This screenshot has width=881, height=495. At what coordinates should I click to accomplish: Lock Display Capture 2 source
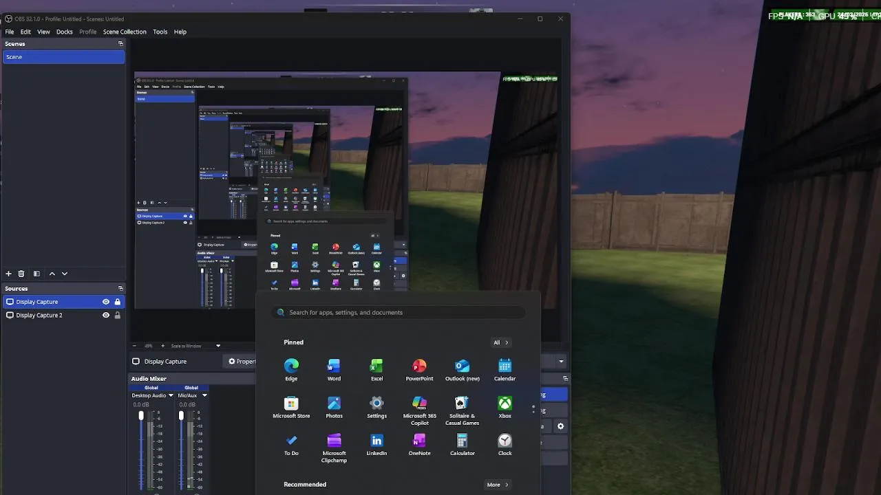118,315
